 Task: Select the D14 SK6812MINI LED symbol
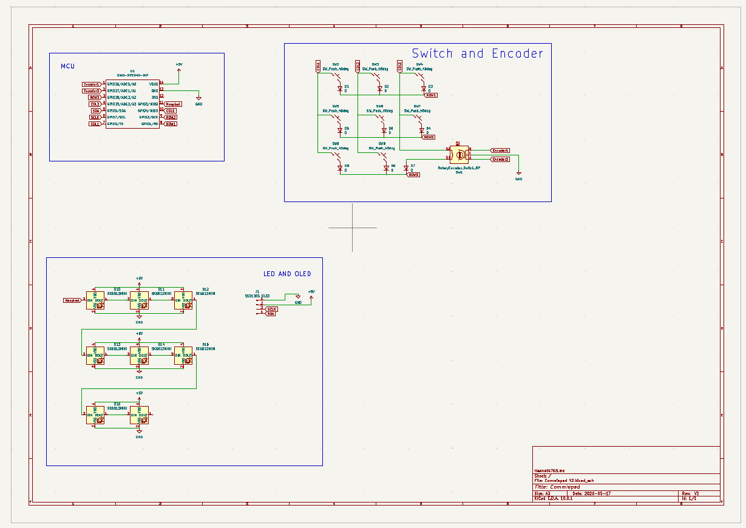pos(139,355)
